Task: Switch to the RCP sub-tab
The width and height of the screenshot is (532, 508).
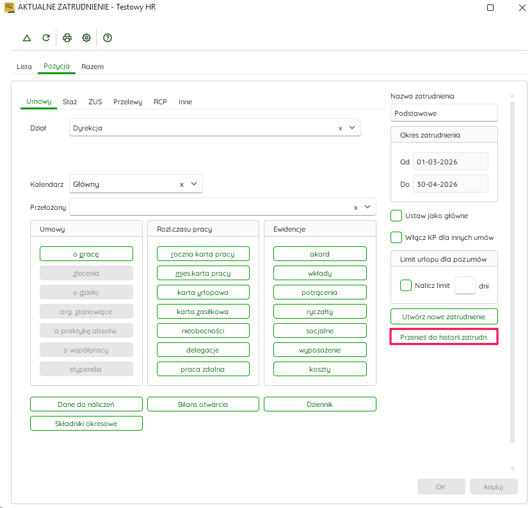Action: [x=160, y=102]
